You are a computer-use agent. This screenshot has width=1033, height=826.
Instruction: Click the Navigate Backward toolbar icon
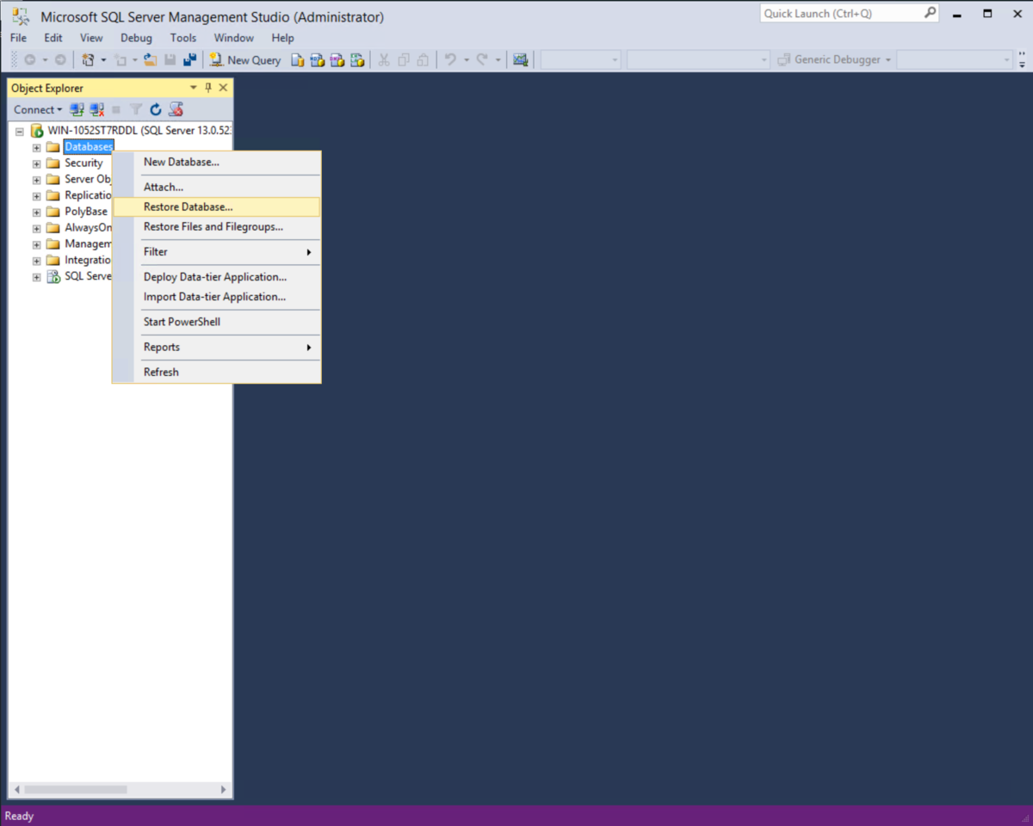click(29, 60)
